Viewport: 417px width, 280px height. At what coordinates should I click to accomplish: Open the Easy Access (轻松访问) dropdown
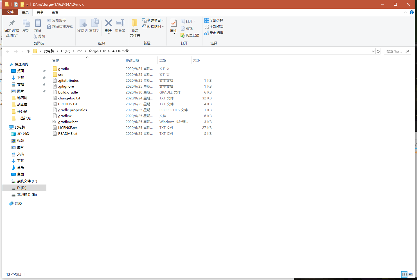click(x=163, y=27)
